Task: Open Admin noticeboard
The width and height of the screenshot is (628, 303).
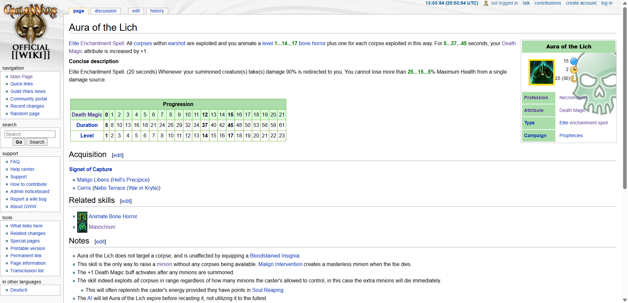Action: (x=30, y=191)
